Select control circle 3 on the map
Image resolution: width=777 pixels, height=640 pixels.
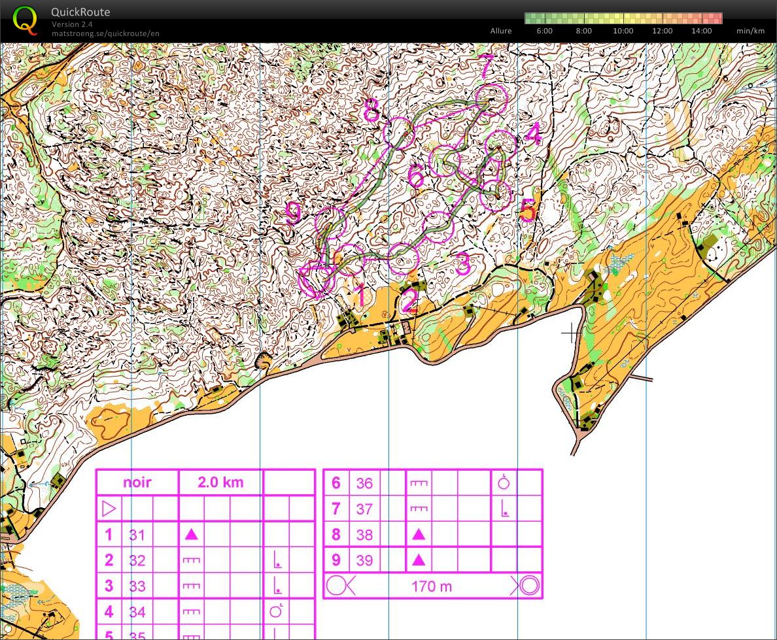point(438,226)
